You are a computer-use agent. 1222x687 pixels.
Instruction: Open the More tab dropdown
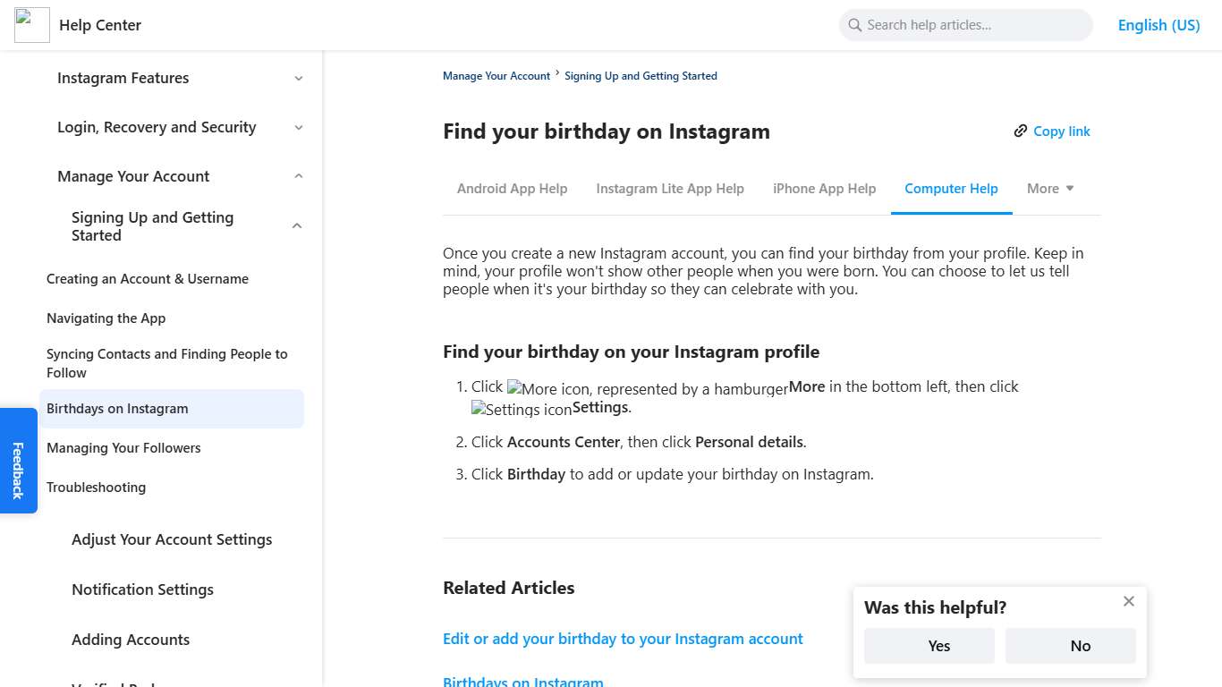tap(1049, 188)
